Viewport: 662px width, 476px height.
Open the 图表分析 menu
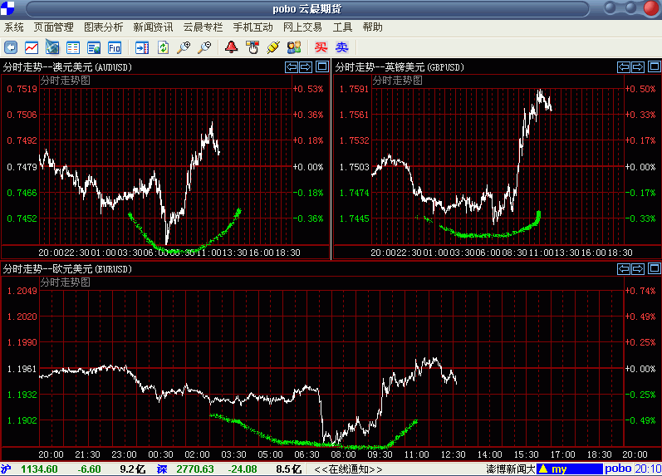(x=104, y=27)
